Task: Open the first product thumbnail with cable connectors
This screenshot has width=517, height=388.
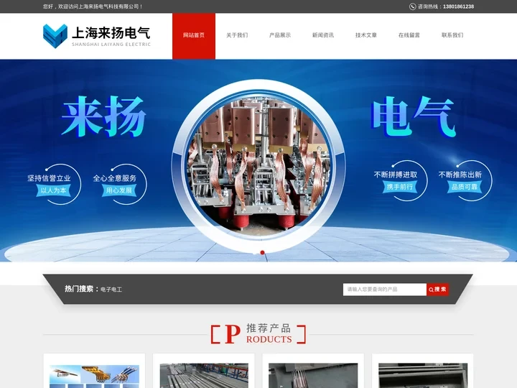Action: tap(94, 376)
